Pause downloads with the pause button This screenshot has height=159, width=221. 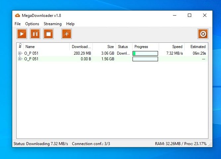[x=35, y=34]
